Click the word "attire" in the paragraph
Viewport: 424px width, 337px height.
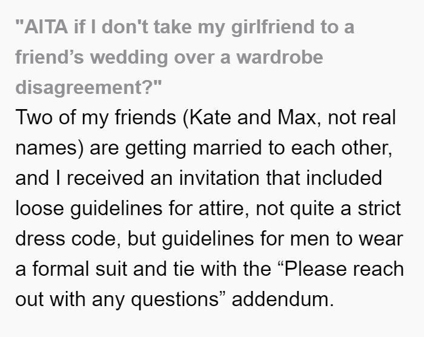coord(221,209)
